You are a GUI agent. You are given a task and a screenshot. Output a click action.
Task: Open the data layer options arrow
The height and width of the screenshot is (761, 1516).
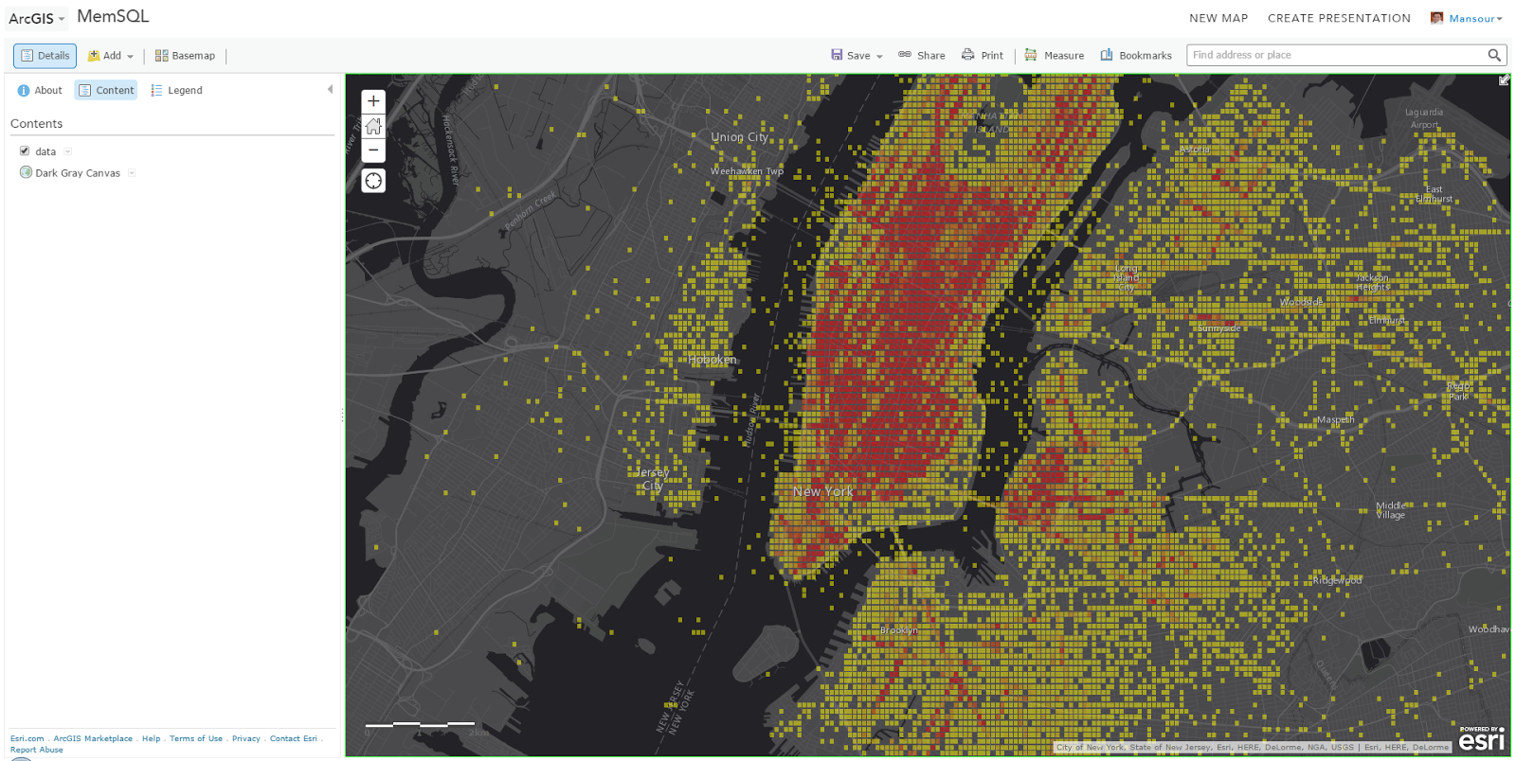[68, 151]
